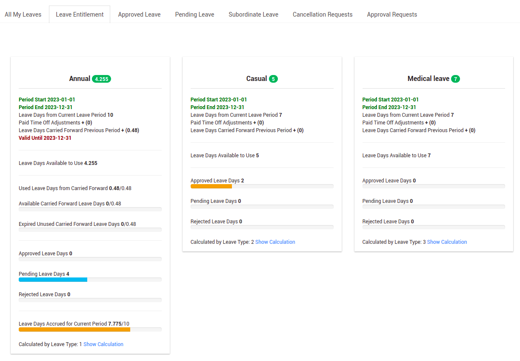
Task: Click the Casual 5 balance badge
Action: click(x=273, y=79)
